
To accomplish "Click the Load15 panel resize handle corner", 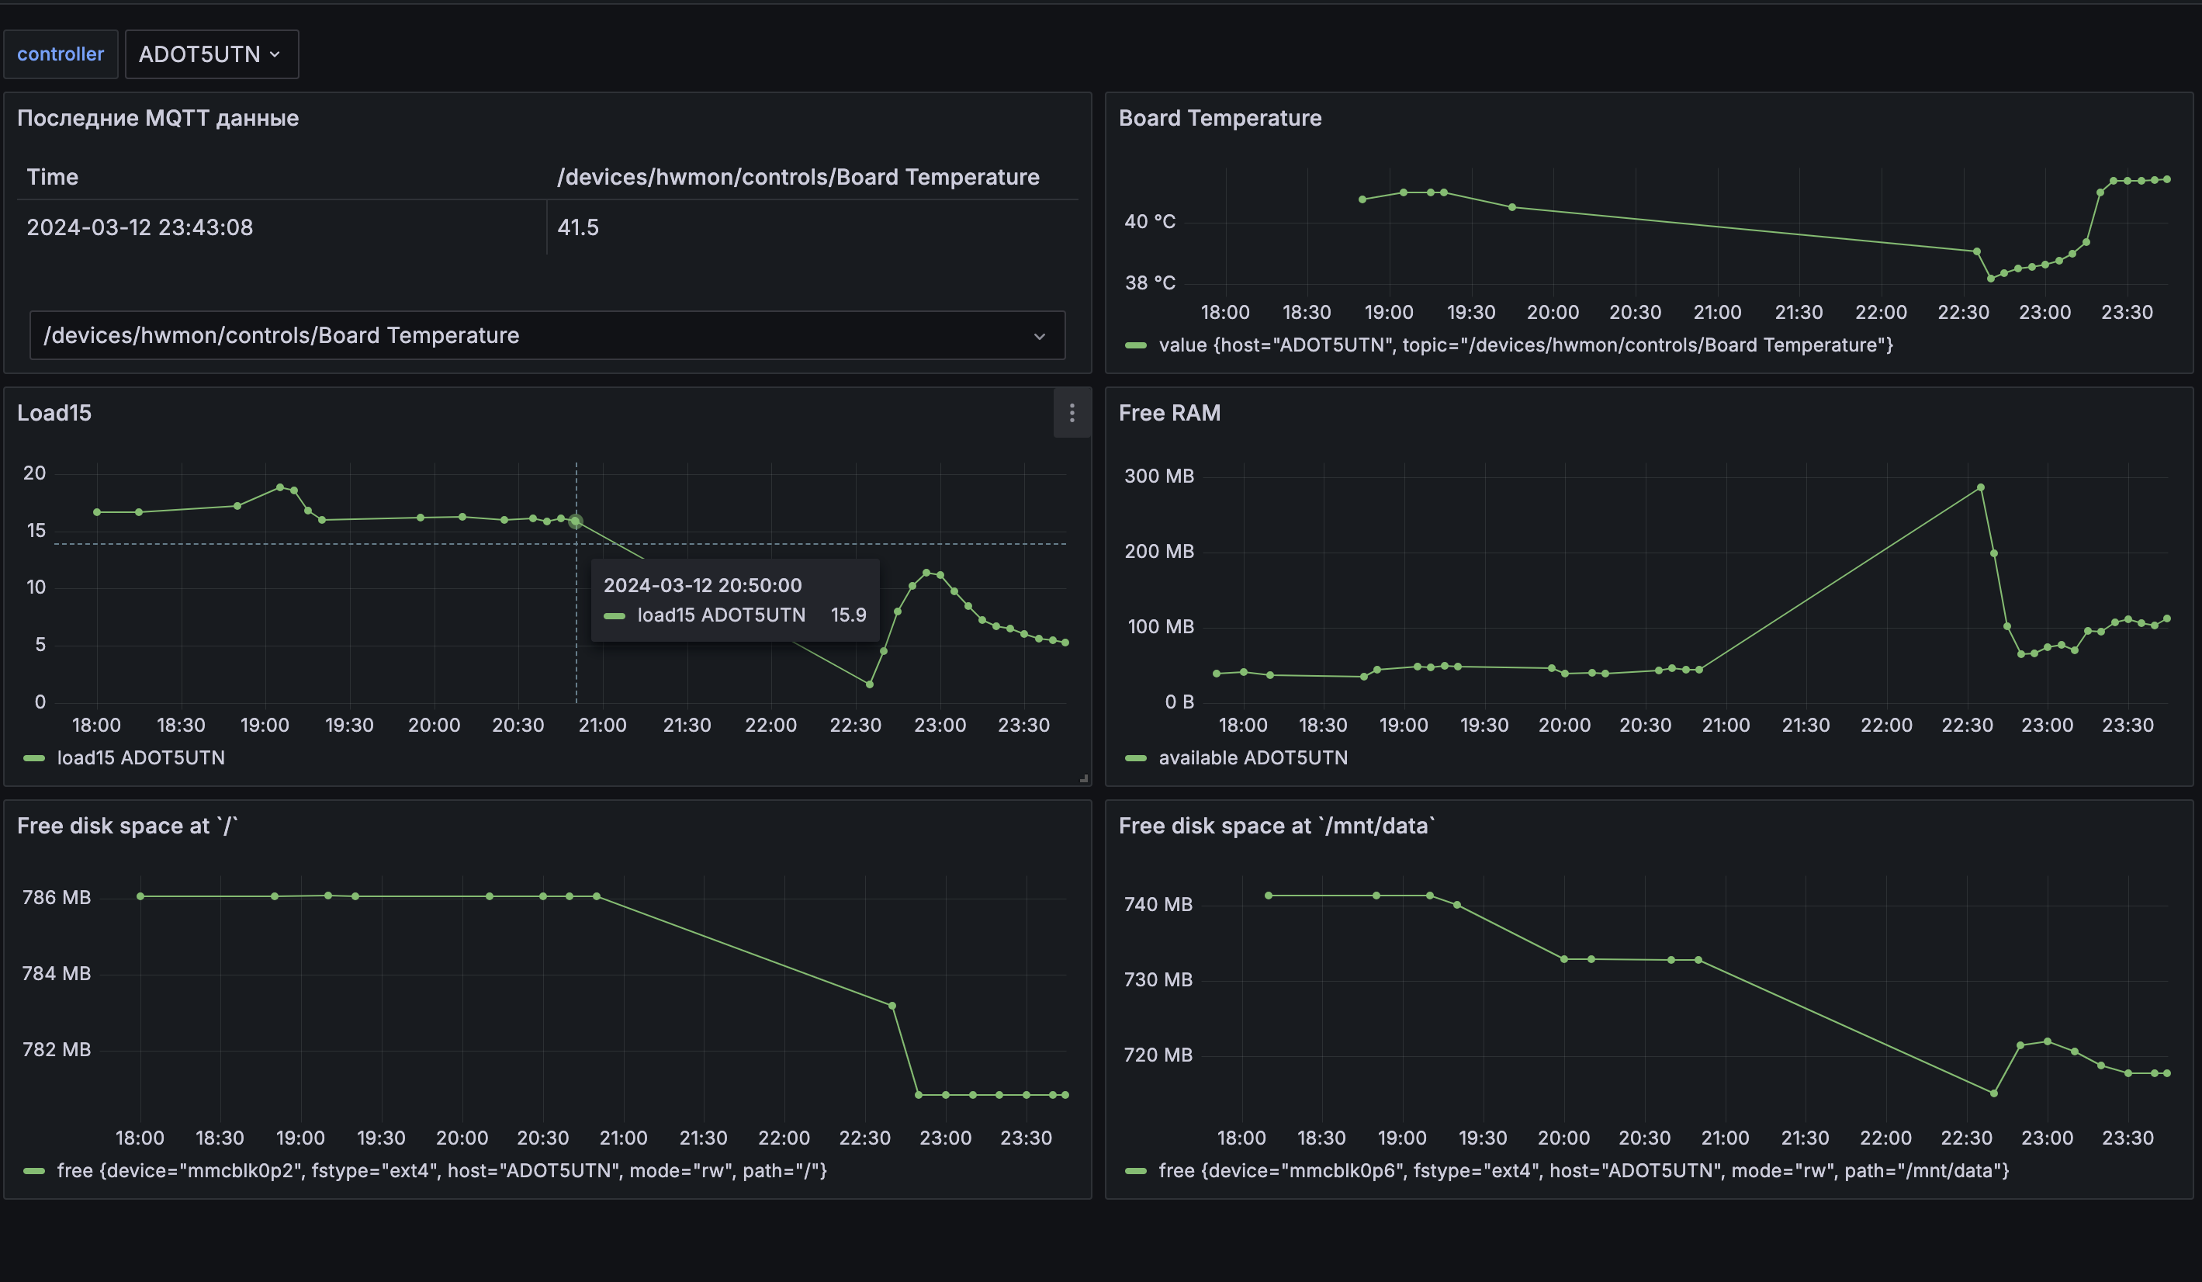I will tap(1083, 778).
